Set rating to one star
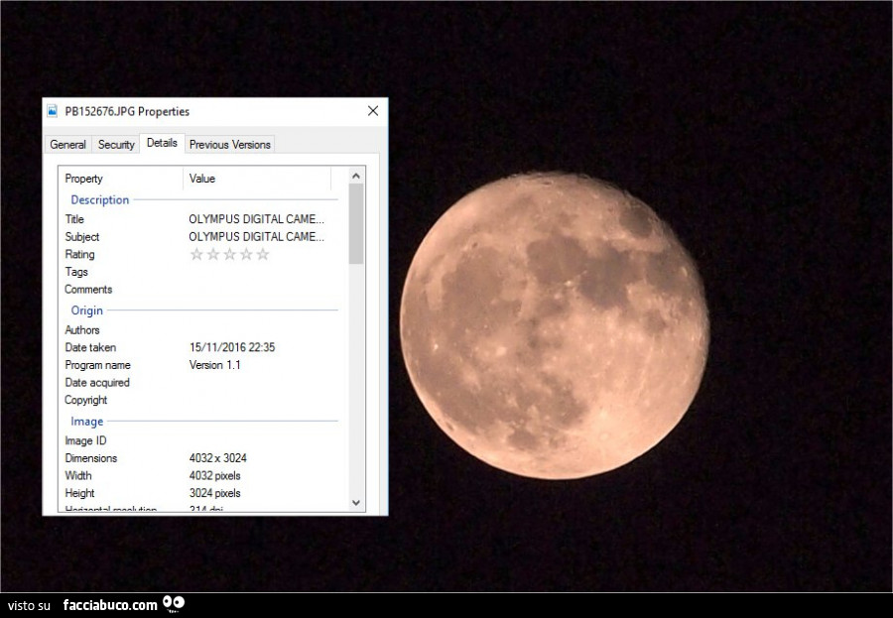893x618 pixels. 196,254
